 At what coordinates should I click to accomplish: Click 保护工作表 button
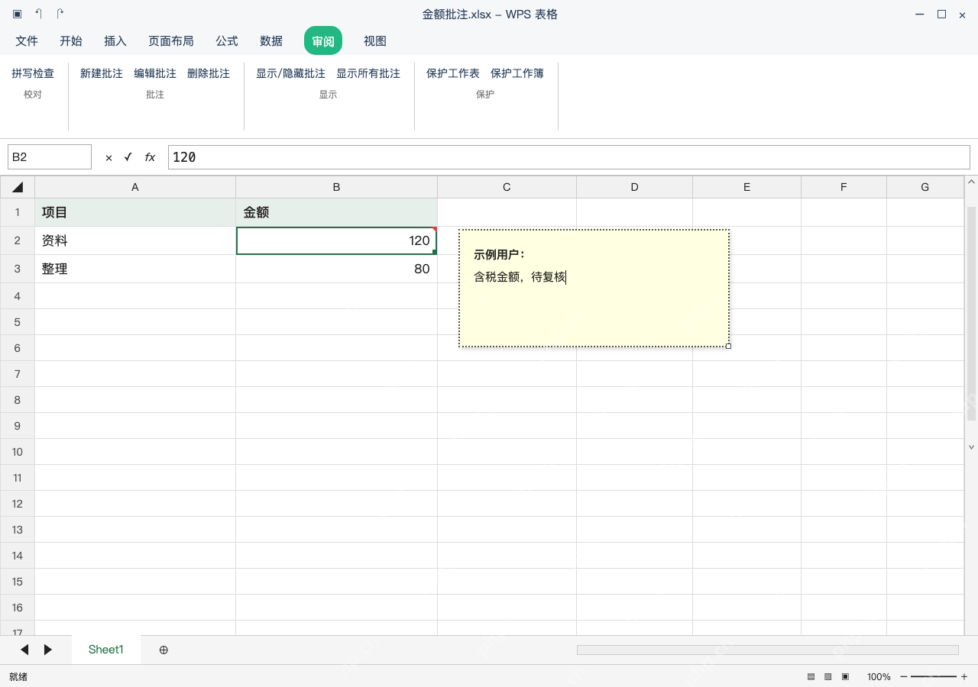pos(453,73)
